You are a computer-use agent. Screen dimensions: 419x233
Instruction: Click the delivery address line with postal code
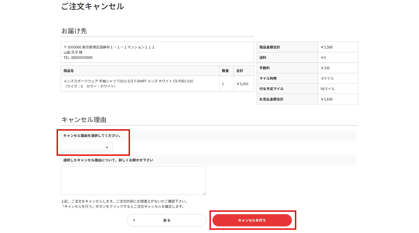pos(109,47)
